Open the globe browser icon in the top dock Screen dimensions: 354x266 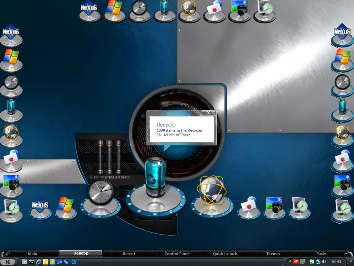pos(189,10)
